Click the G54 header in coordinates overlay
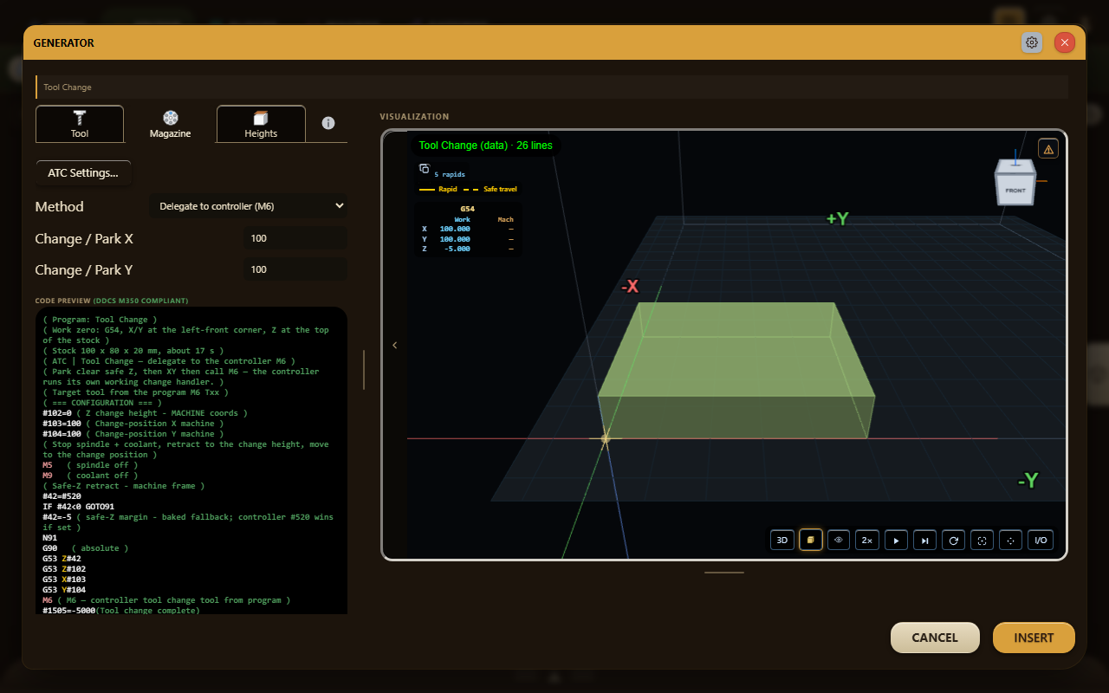The height and width of the screenshot is (693, 1109). tap(467, 209)
